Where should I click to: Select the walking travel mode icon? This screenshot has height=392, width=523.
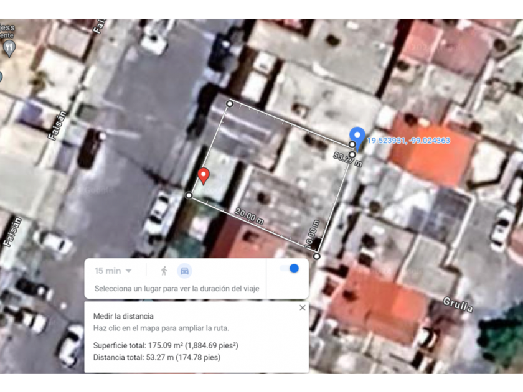click(164, 271)
